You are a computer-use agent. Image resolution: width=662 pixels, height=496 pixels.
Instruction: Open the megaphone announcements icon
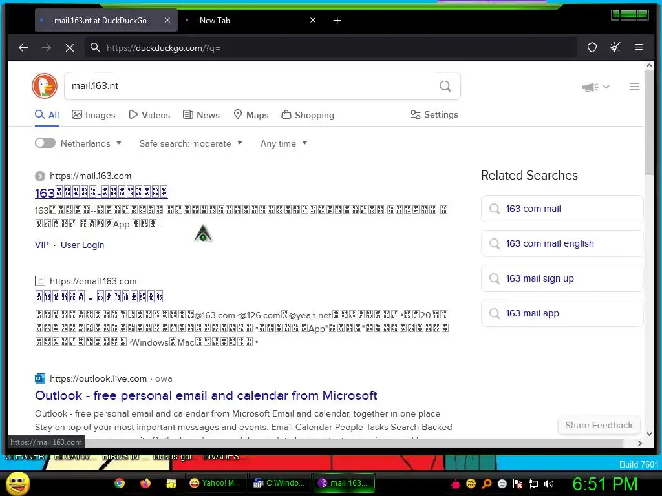click(590, 87)
